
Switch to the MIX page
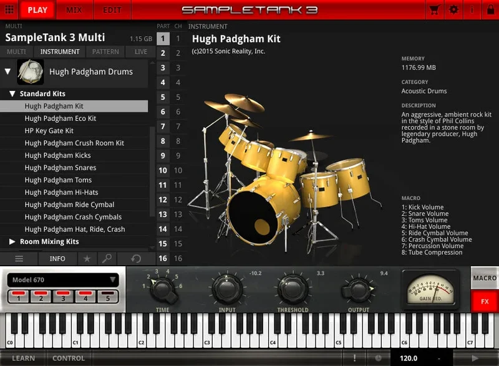point(74,10)
